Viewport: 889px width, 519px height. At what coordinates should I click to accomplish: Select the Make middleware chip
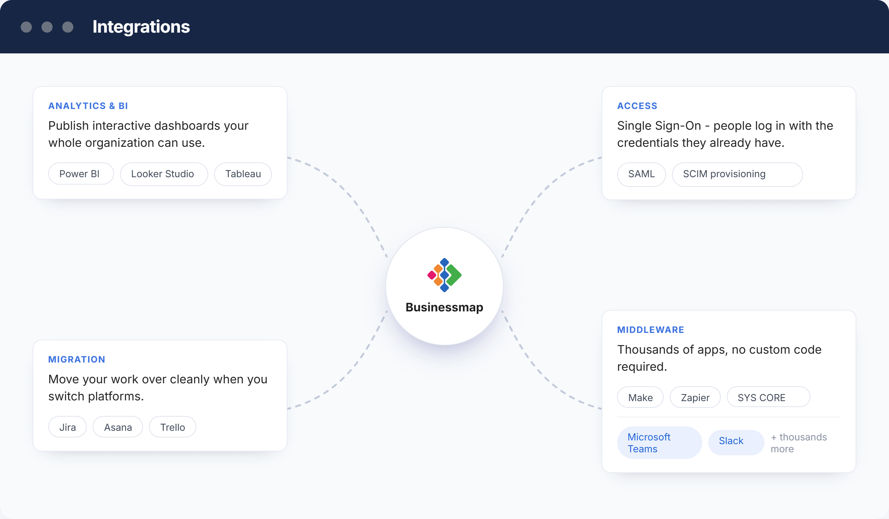(640, 397)
